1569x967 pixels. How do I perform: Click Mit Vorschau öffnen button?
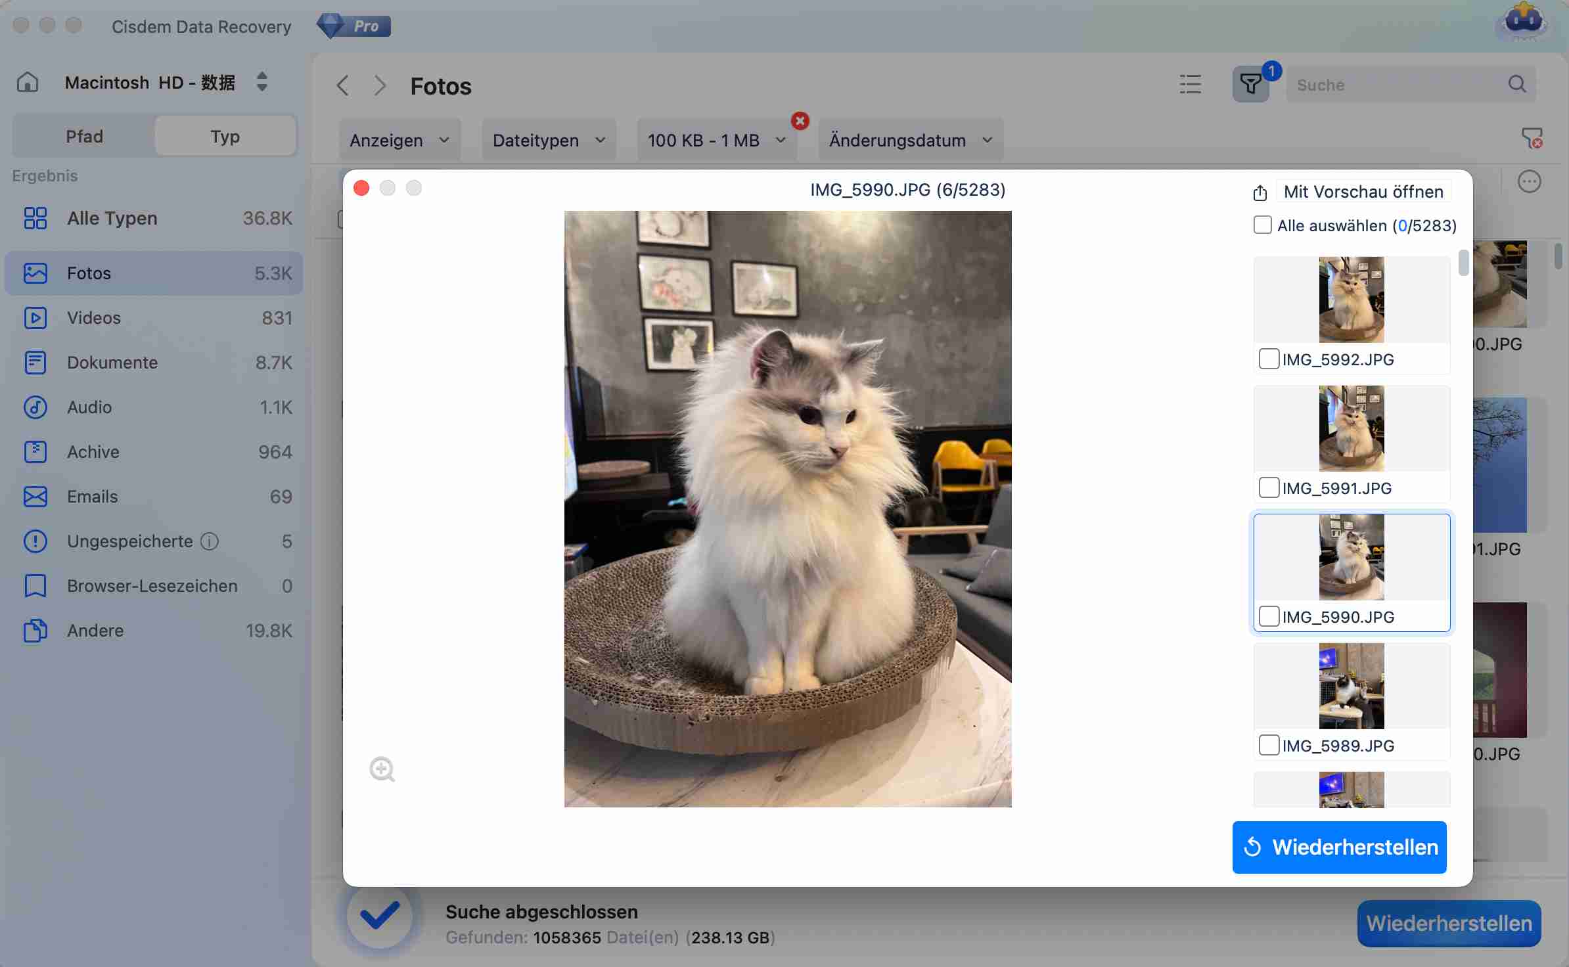coord(1363,192)
